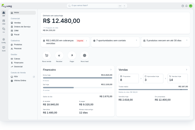Click the PA user avatar
Viewport: 195px width, 130px height.
click(x=191, y=6)
